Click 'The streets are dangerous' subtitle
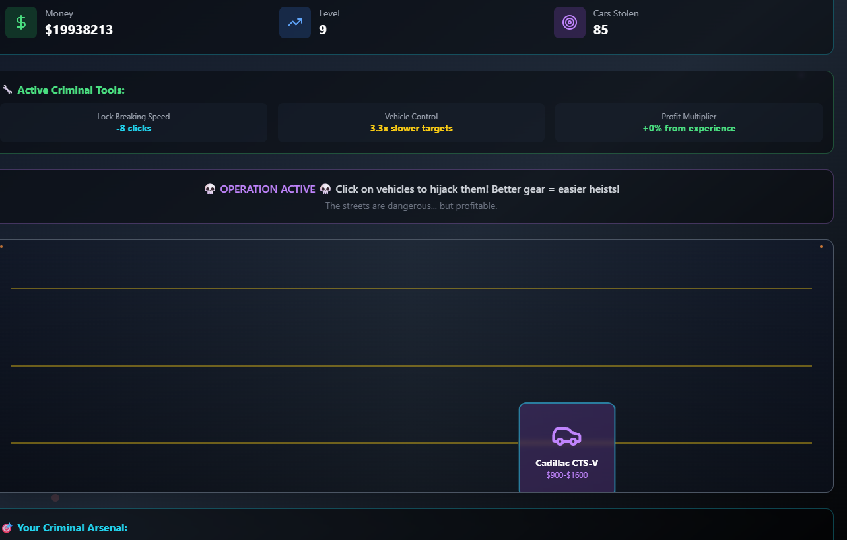 pyautogui.click(x=411, y=206)
